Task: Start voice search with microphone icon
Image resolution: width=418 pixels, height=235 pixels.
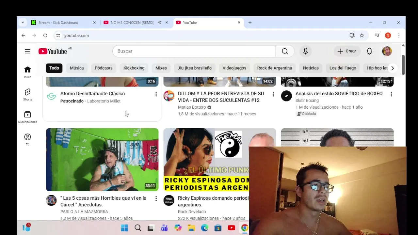Action: [x=305, y=51]
